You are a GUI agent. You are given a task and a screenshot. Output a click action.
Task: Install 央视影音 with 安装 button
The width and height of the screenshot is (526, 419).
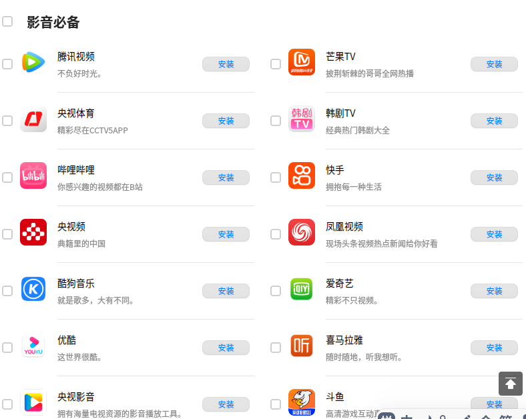coord(226,404)
